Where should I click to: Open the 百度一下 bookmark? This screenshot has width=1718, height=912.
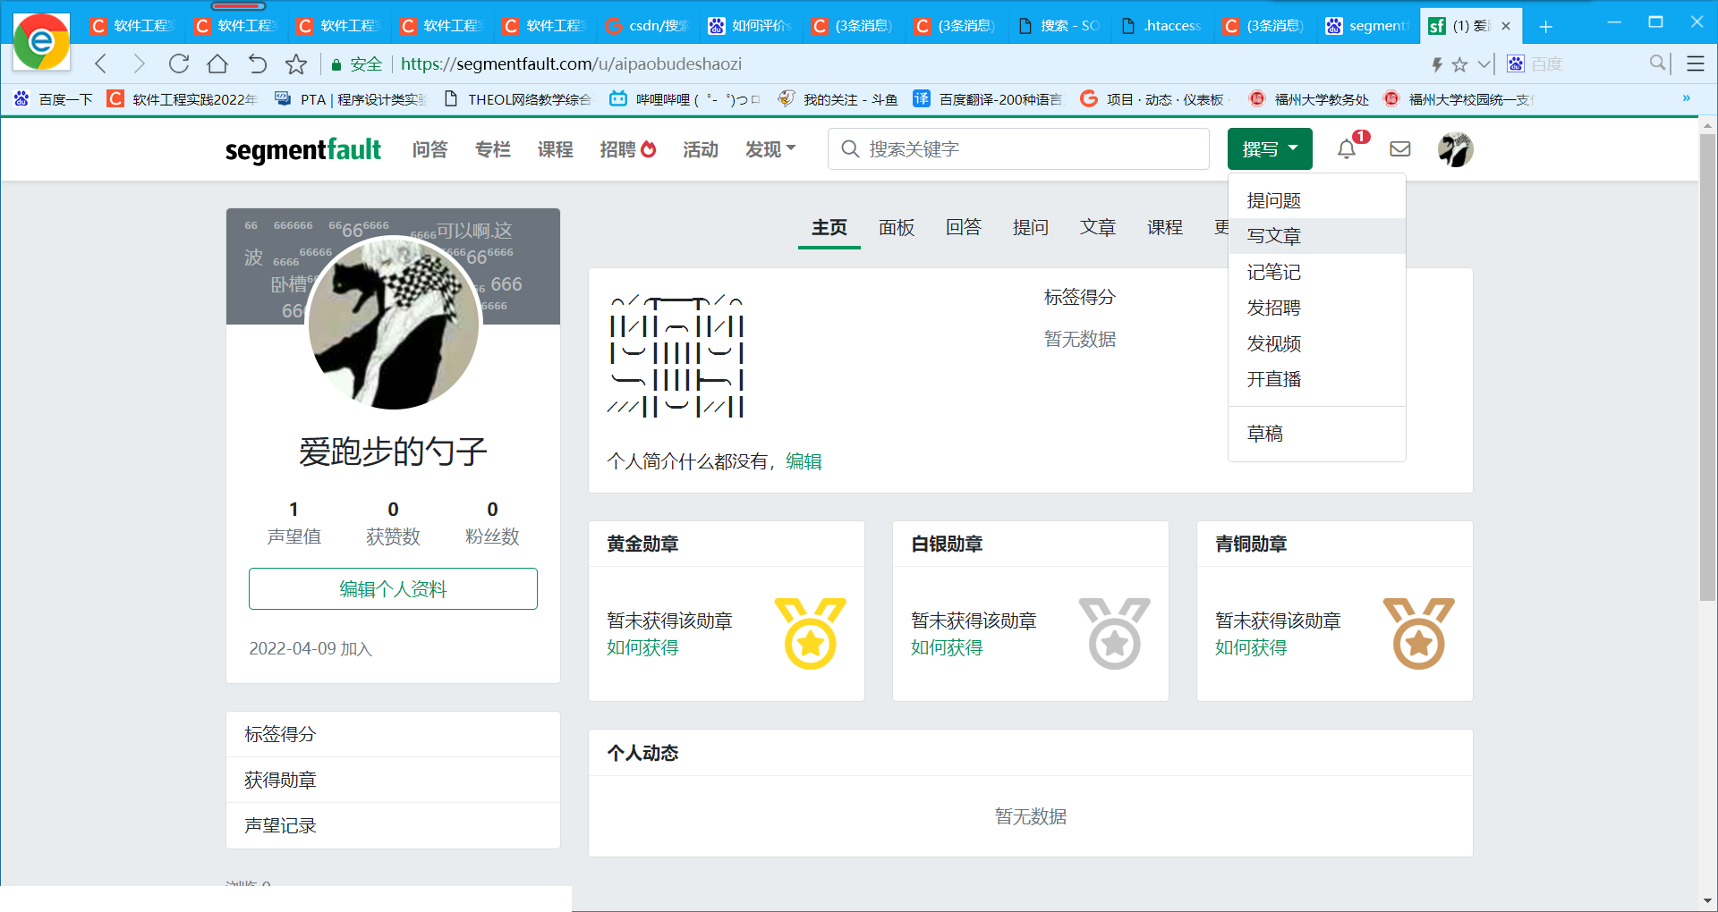click(54, 99)
